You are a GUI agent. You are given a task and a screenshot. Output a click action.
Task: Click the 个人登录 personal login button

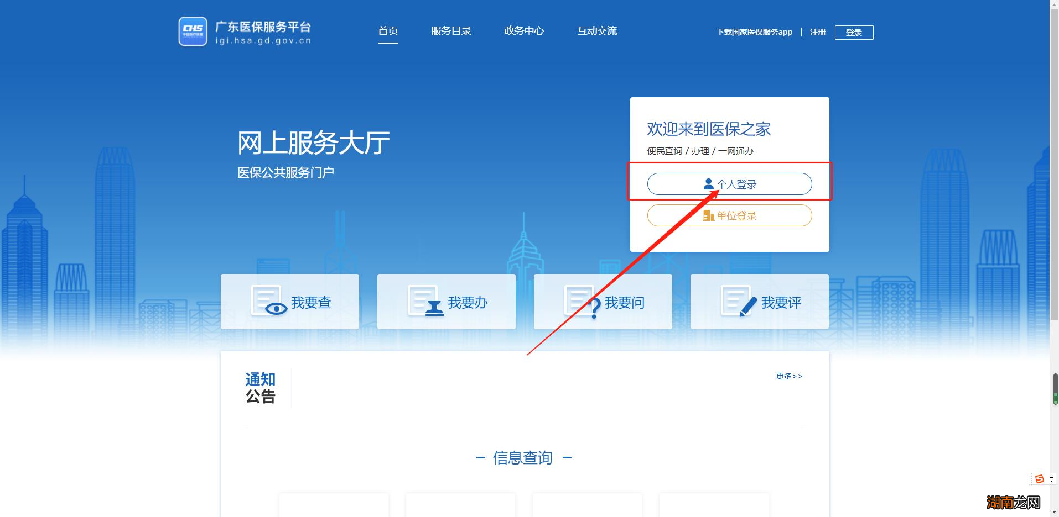coord(729,184)
